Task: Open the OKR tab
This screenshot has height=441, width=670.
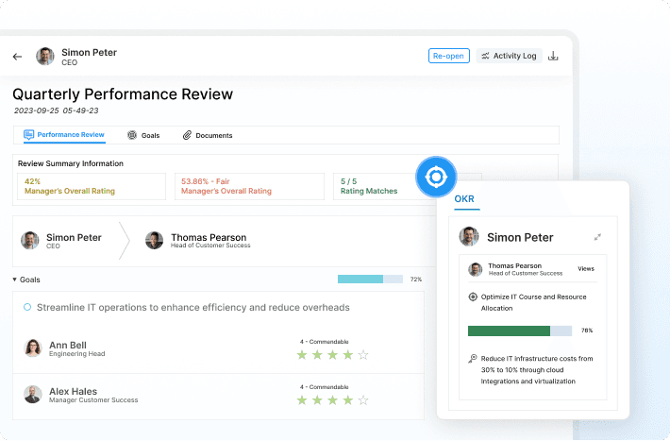Action: [x=464, y=199]
